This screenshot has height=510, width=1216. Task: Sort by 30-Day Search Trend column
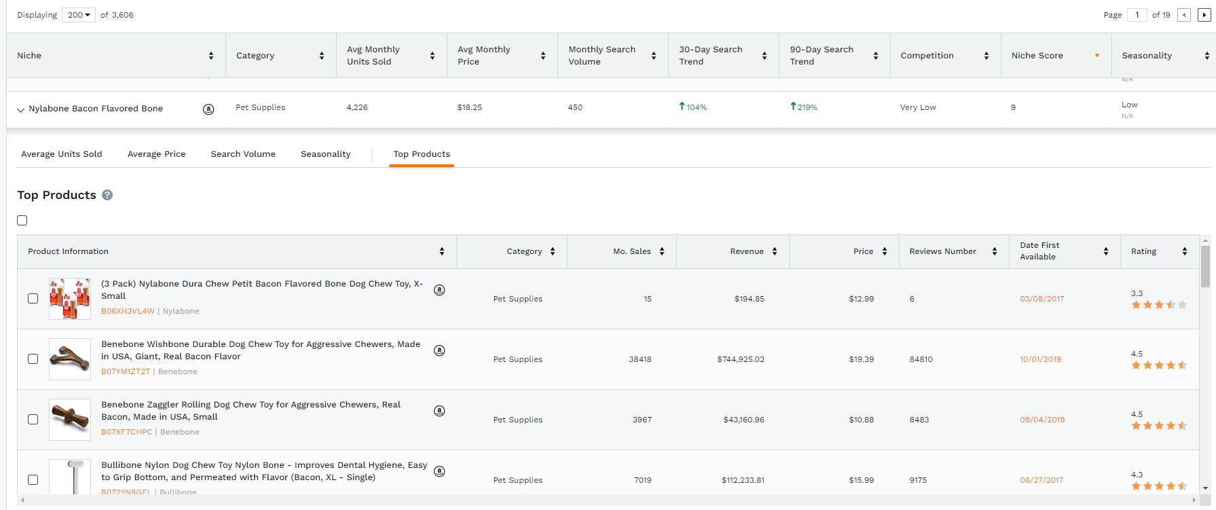(764, 56)
